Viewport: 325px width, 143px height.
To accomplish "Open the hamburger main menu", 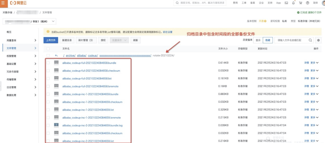I will (x=3, y=3).
